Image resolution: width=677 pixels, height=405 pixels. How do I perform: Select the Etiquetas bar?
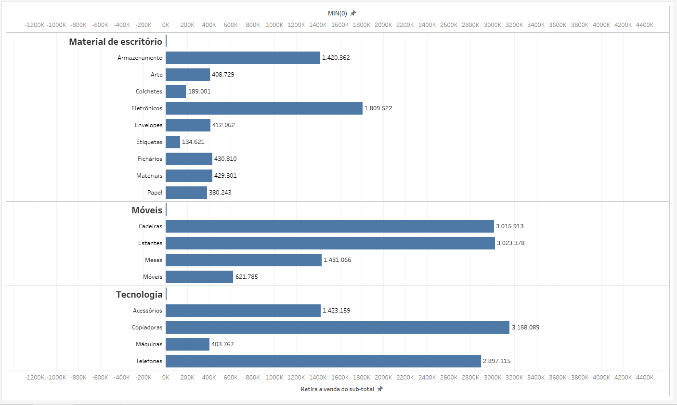point(173,142)
